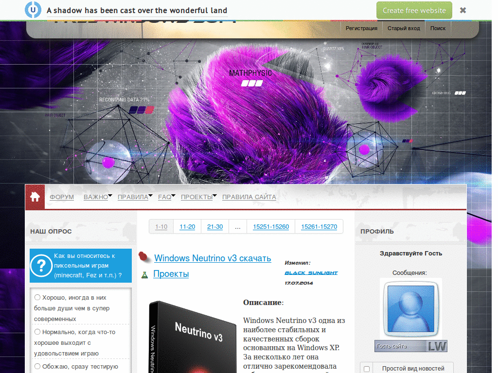Image resolution: width=498 pixels, height=373 pixels.
Task: Expand the ВАЖНО dropdown arrow
Action: pyautogui.click(x=110, y=195)
